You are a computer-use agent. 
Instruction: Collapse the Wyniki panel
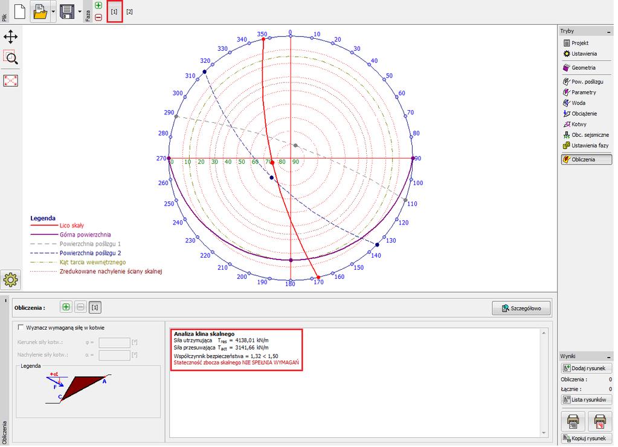pyautogui.click(x=609, y=357)
